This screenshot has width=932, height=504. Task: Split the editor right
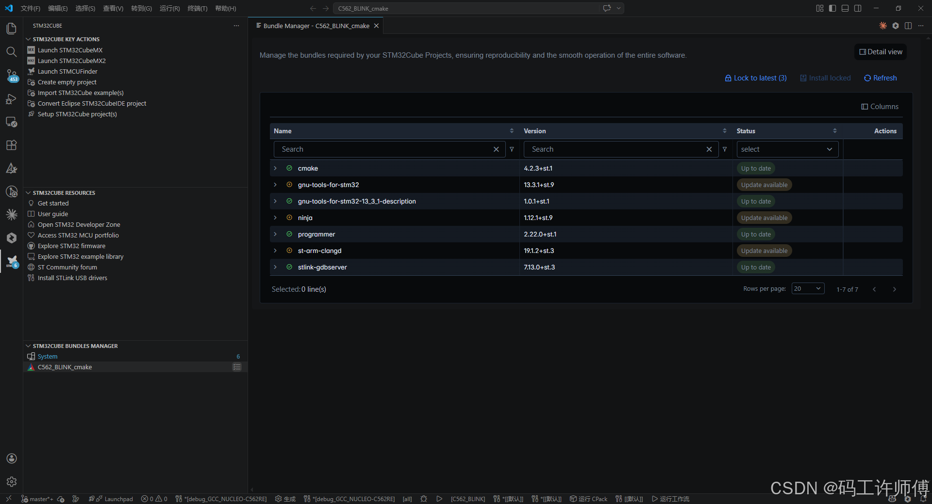point(908,26)
